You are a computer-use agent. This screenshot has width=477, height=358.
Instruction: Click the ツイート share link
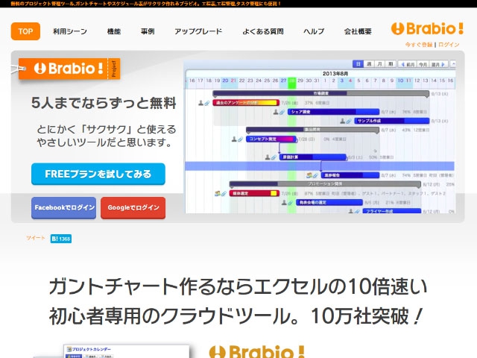click(x=36, y=238)
